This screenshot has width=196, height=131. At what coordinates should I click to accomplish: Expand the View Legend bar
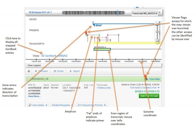[93, 65]
